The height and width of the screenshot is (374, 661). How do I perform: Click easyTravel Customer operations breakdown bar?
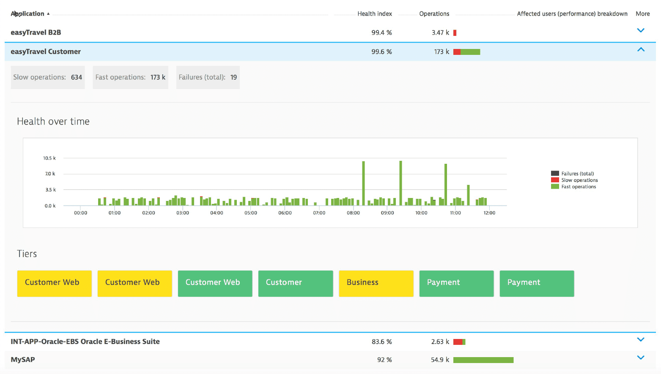coord(467,52)
